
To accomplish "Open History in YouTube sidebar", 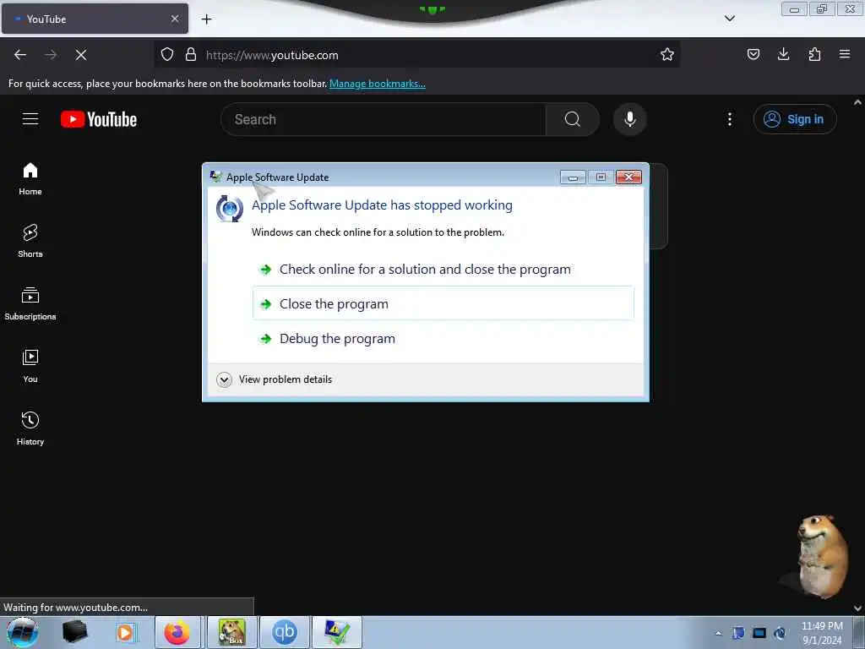I will pos(30,428).
